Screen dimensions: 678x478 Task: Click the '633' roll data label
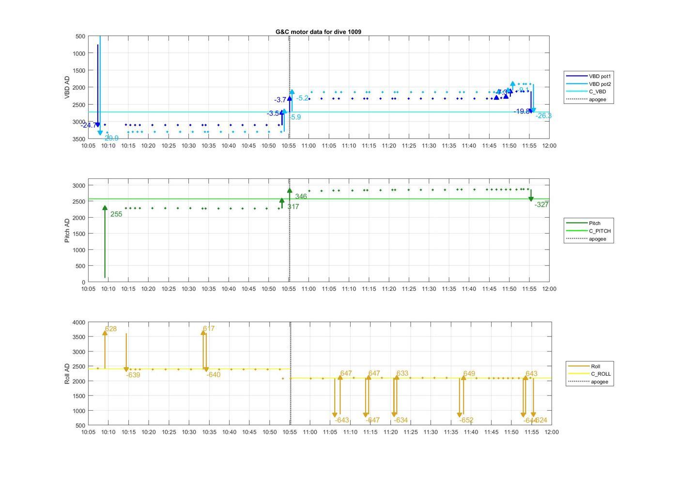tap(402, 373)
